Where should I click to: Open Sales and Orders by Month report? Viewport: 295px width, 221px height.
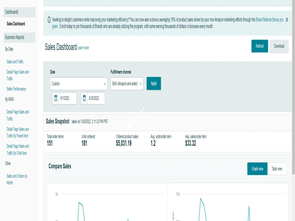pos(17,179)
